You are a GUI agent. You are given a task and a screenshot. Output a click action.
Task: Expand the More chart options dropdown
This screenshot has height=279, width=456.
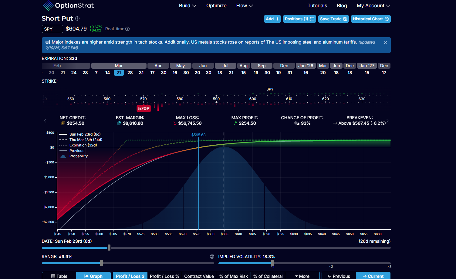[x=302, y=276]
